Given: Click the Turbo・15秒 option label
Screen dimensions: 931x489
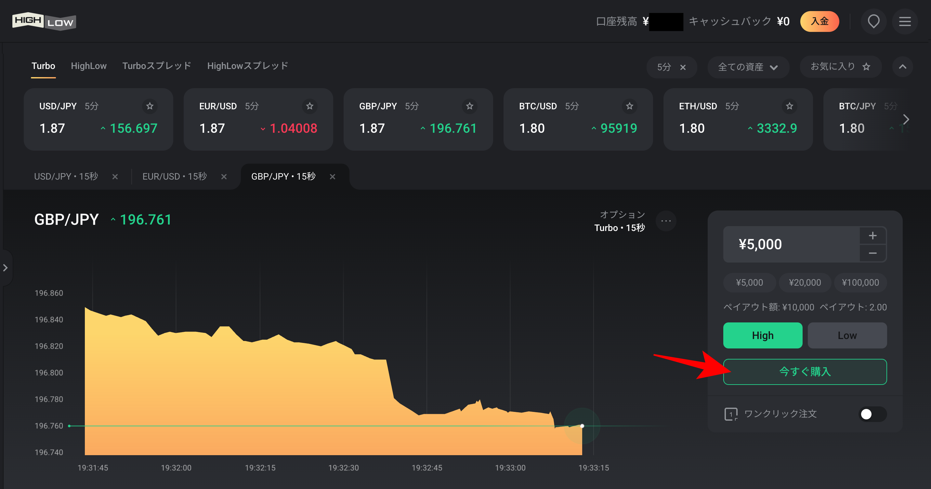Looking at the screenshot, I should (x=620, y=227).
